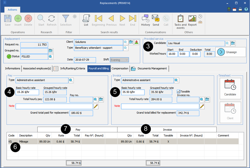Search Pay type Administrative assistant lookup

(x=71, y=80)
